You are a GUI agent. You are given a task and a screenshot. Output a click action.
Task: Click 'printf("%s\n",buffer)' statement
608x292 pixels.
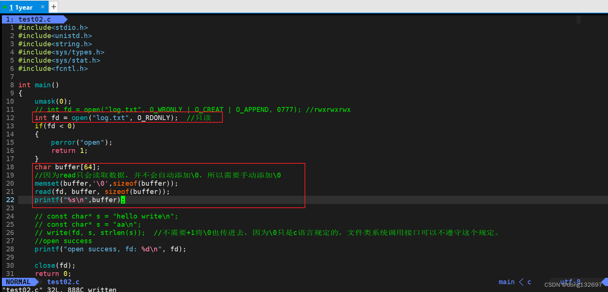coord(78,200)
